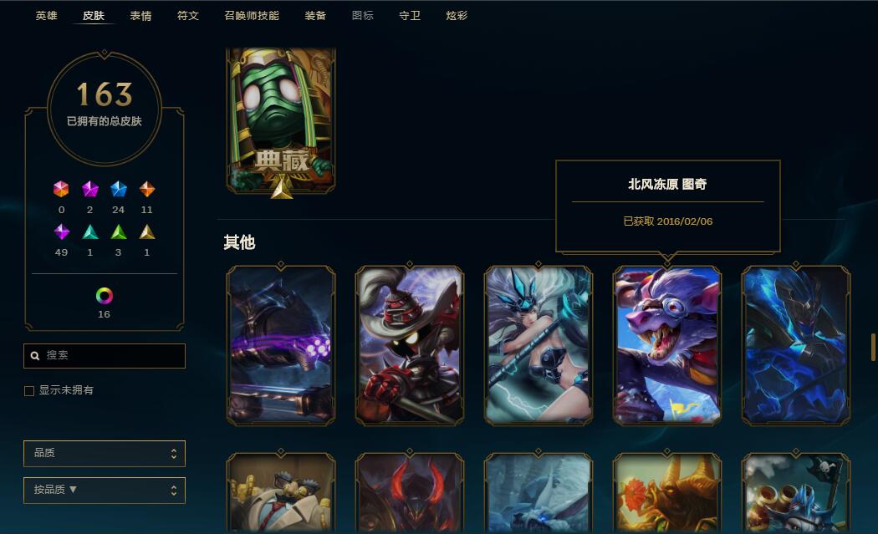This screenshot has height=534, width=878.
Task: Open the 按品质 sort dropdown
Action: coord(105,491)
